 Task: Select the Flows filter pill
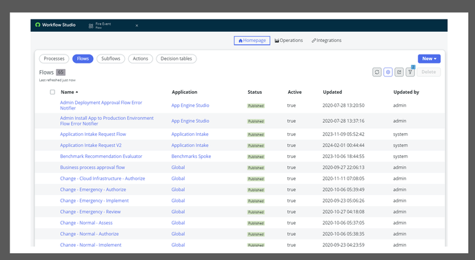83,59
